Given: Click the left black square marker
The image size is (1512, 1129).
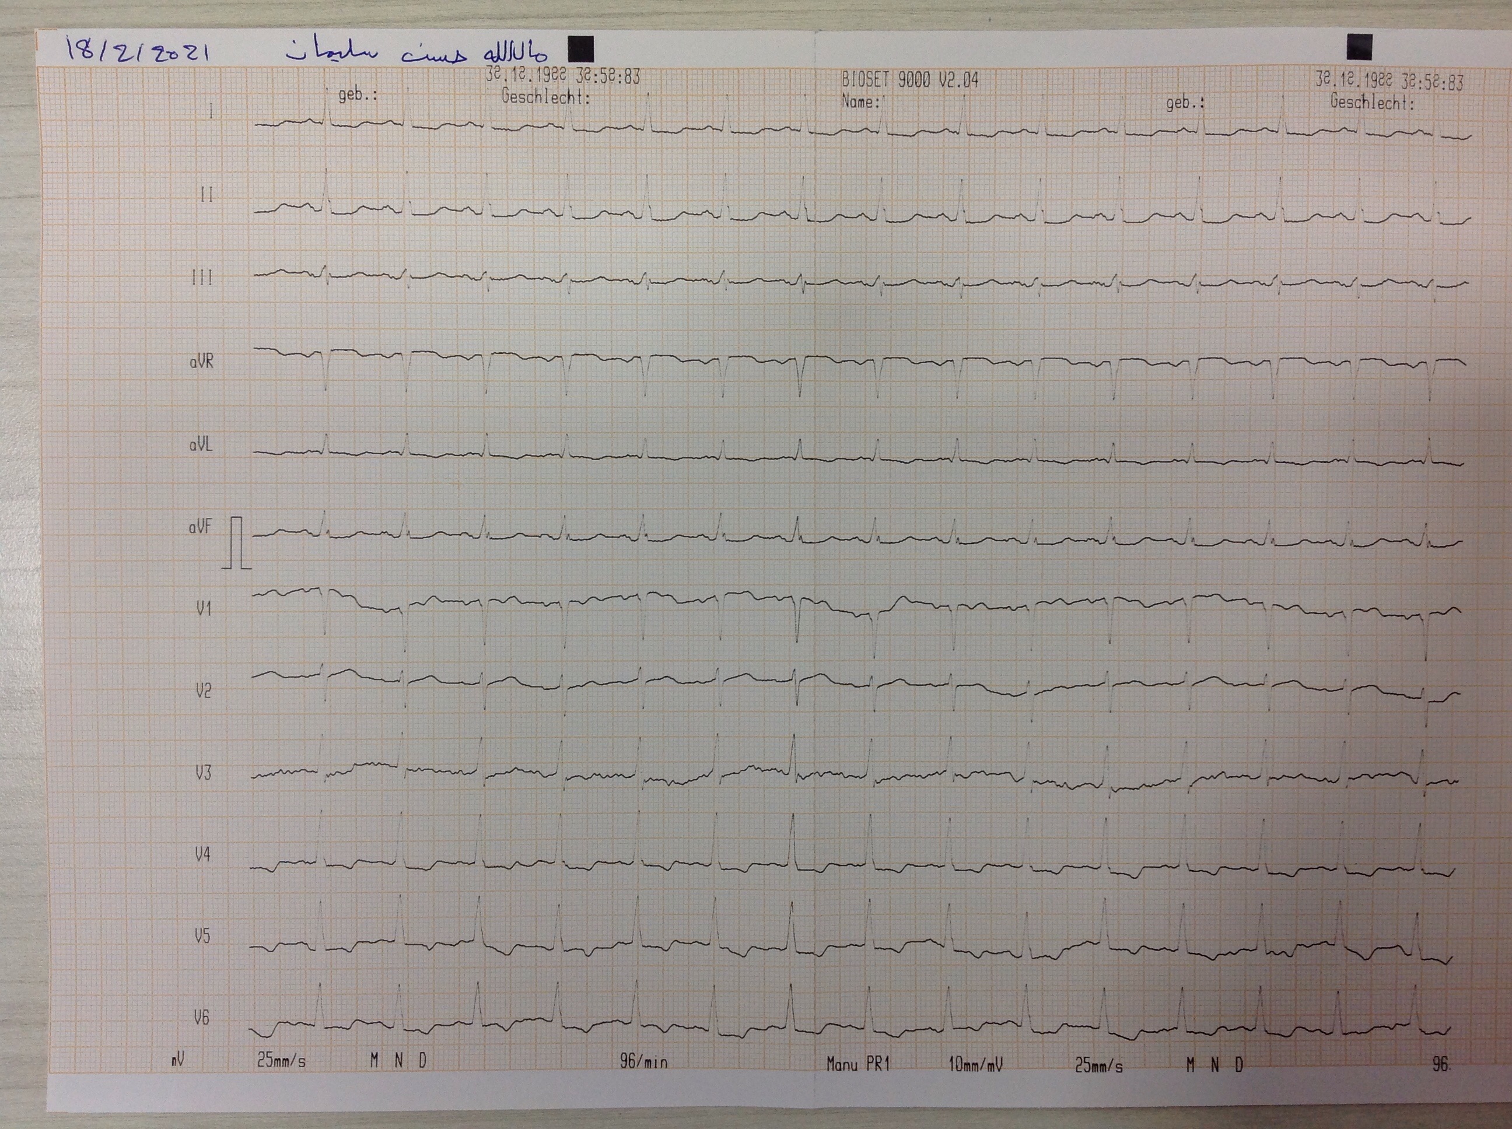Looking at the screenshot, I should click(x=581, y=49).
